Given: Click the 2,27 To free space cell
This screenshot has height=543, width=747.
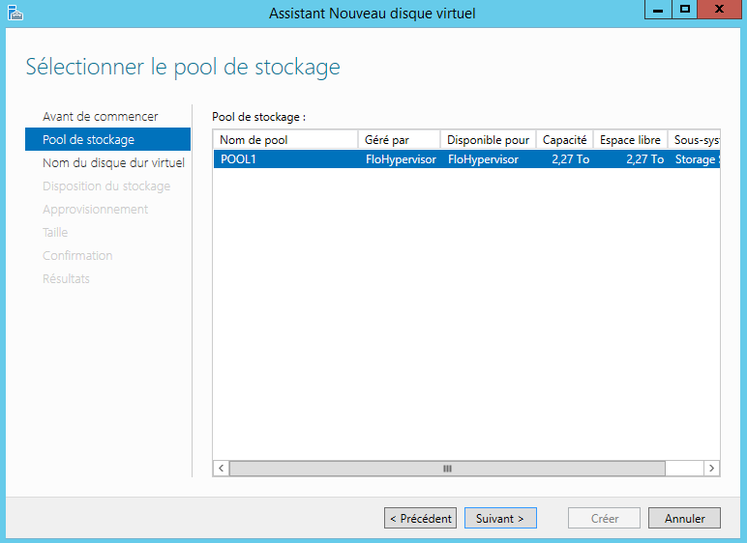Looking at the screenshot, I should 644,159.
